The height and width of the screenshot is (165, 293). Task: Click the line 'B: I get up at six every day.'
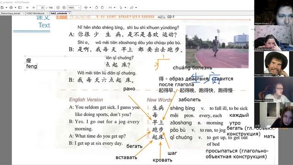click(x=96, y=143)
